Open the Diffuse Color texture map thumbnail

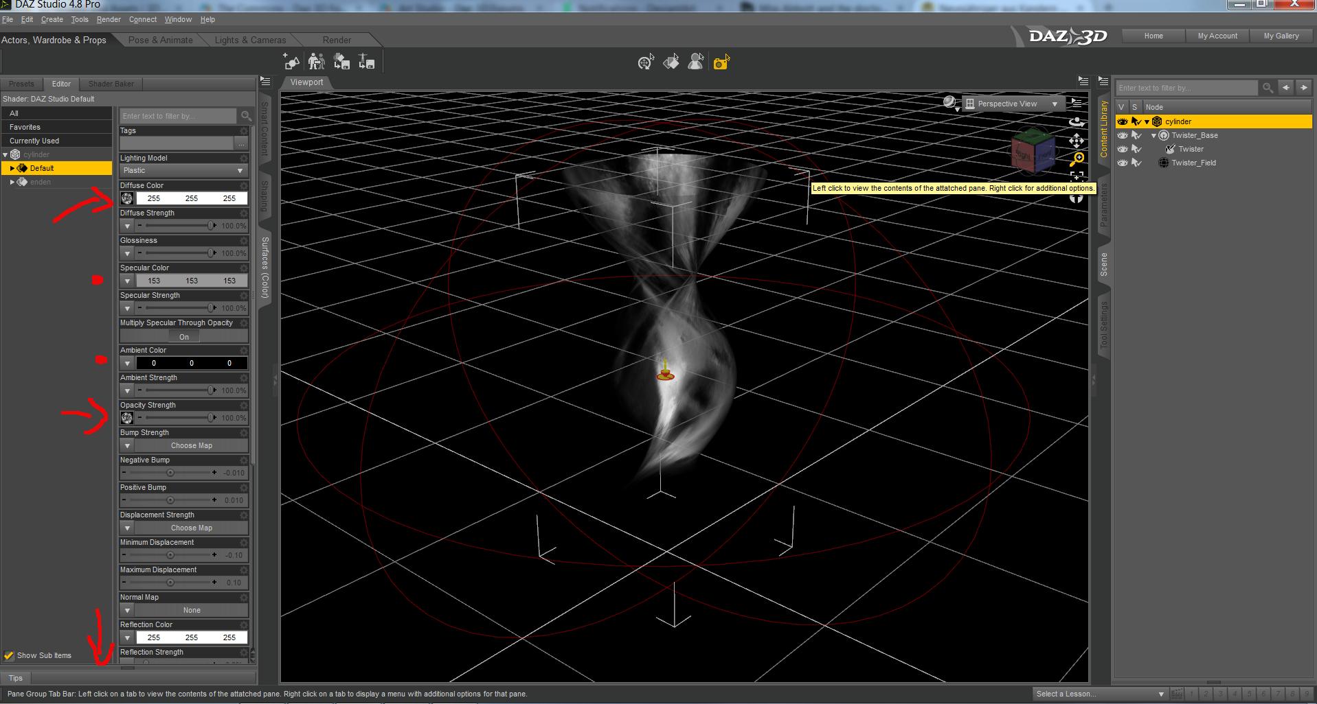pos(127,198)
